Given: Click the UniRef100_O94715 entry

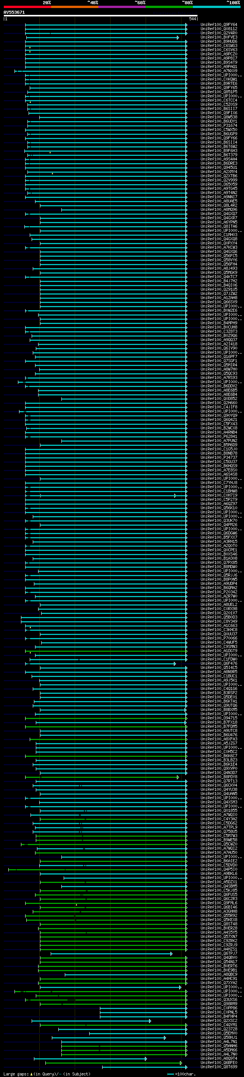Looking at the screenshot, I should (x=219, y=718).
